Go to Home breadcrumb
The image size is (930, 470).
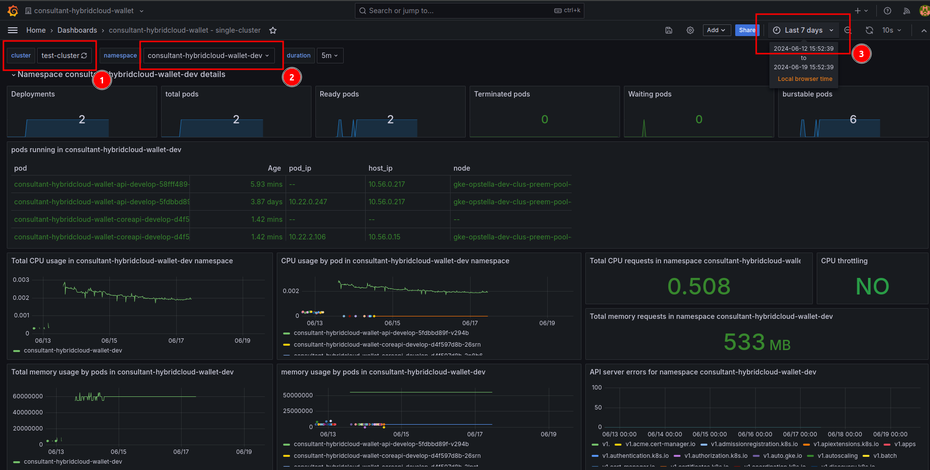click(x=36, y=30)
